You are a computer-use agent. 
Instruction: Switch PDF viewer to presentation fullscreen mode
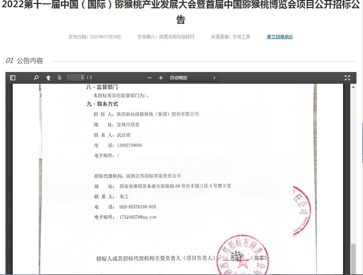(x=347, y=78)
